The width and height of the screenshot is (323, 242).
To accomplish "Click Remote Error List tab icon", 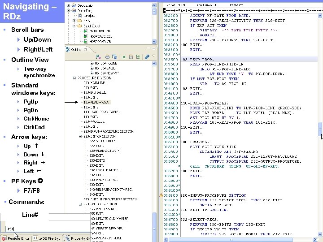I will (4, 238).
